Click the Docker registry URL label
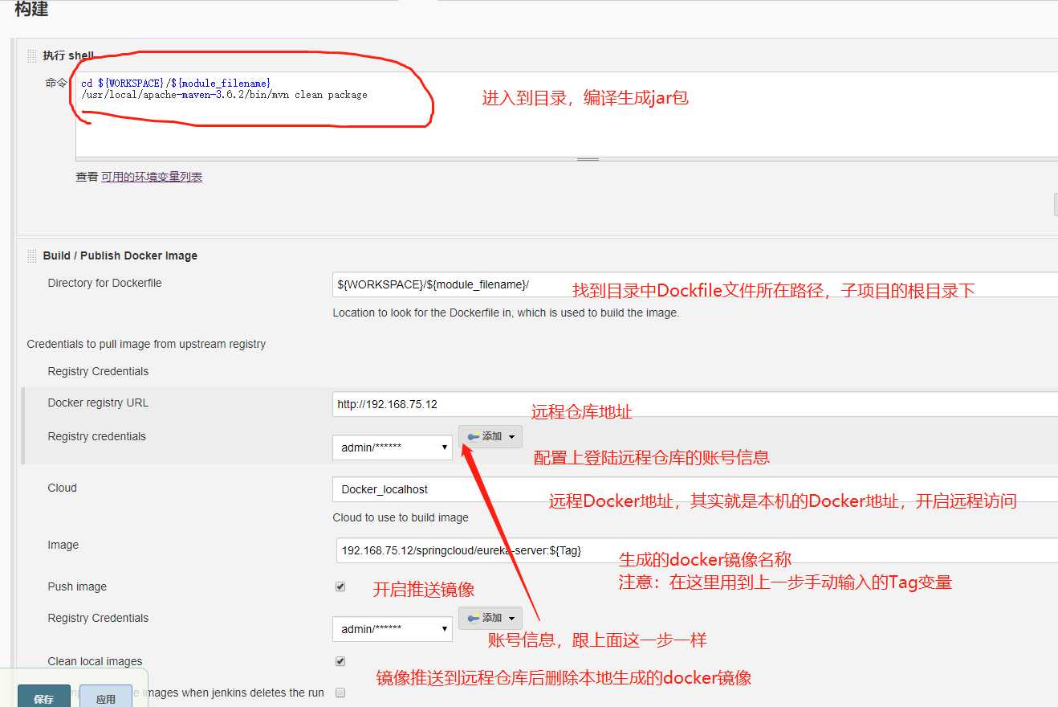The width and height of the screenshot is (1058, 707). [98, 403]
